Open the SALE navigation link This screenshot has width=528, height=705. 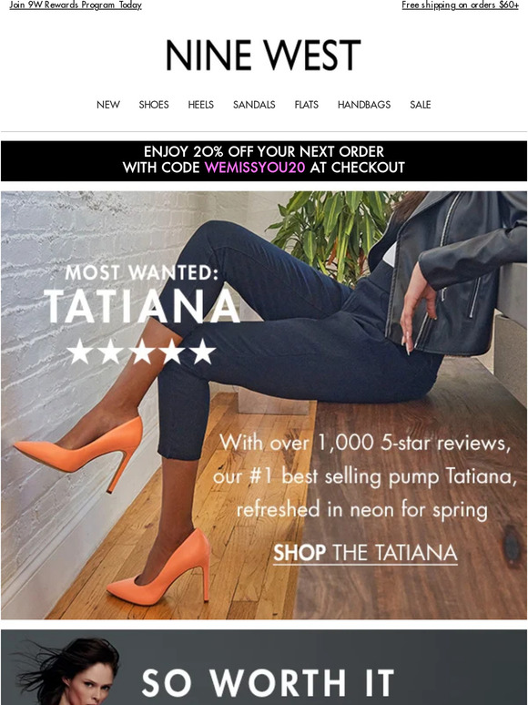point(421,105)
